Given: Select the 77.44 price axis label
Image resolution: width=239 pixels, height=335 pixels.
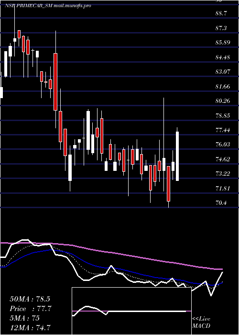Looking at the screenshot, I should pos(223,130).
